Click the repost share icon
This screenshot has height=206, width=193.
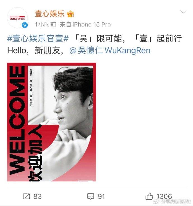(x=26, y=196)
